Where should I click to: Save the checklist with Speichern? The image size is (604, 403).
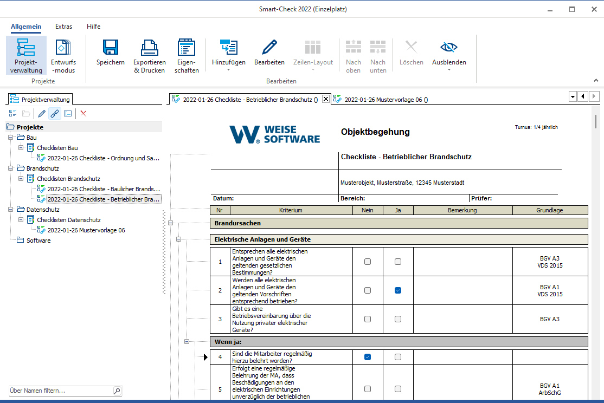(110, 54)
